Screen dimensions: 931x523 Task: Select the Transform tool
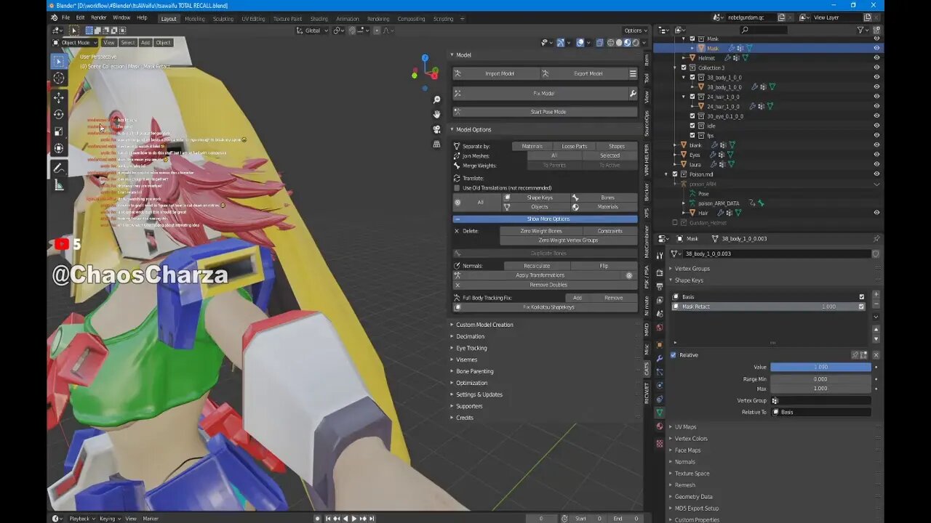coord(59,148)
